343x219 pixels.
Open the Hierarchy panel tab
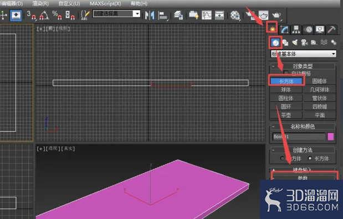296,29
